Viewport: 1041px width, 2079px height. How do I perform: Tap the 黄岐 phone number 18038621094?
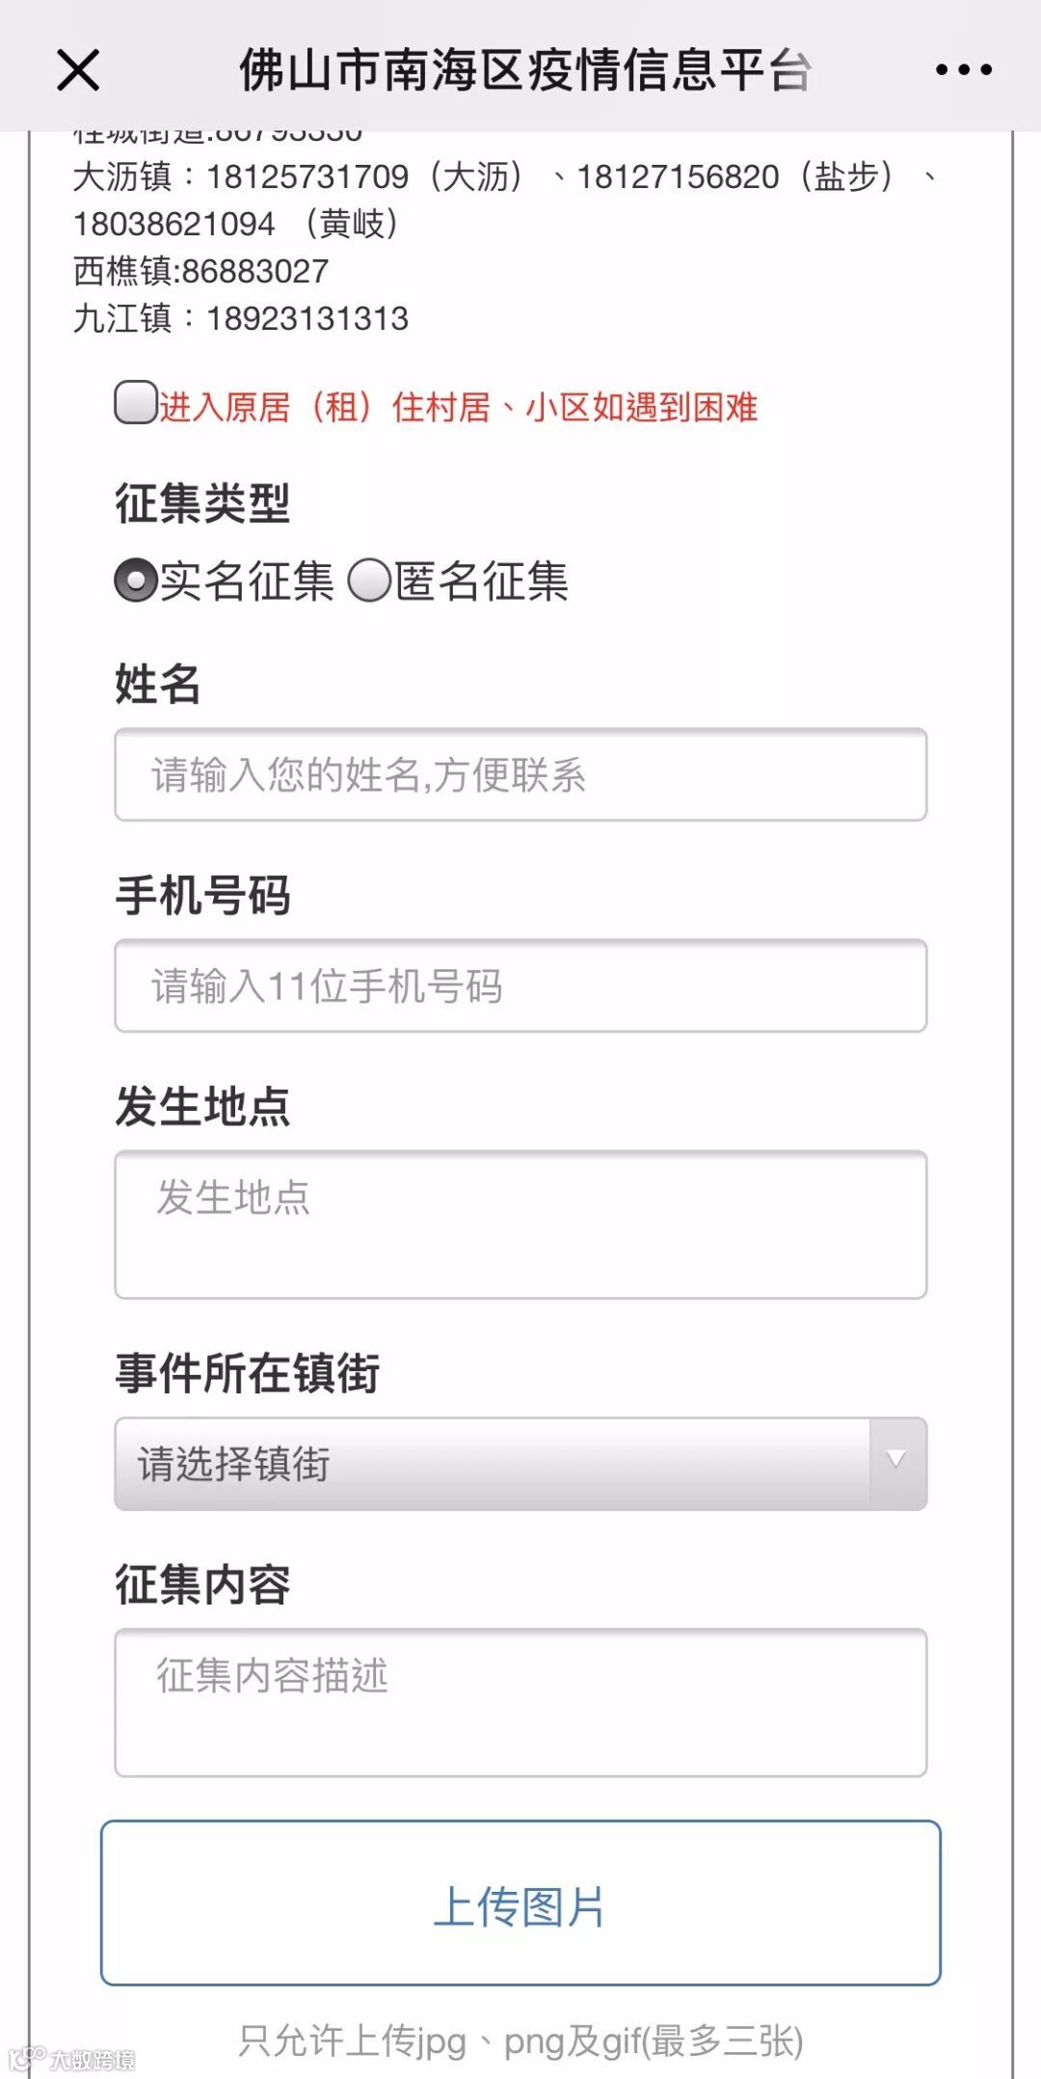click(174, 225)
